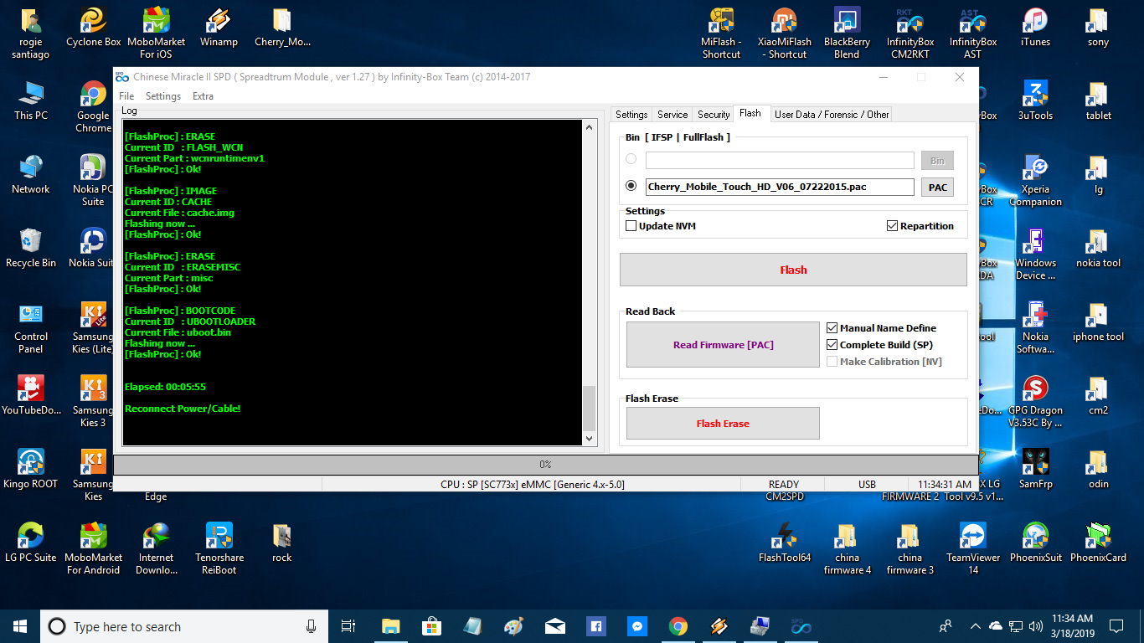The width and height of the screenshot is (1144, 643).
Task: Switch to the Security tab
Action: [714, 115]
